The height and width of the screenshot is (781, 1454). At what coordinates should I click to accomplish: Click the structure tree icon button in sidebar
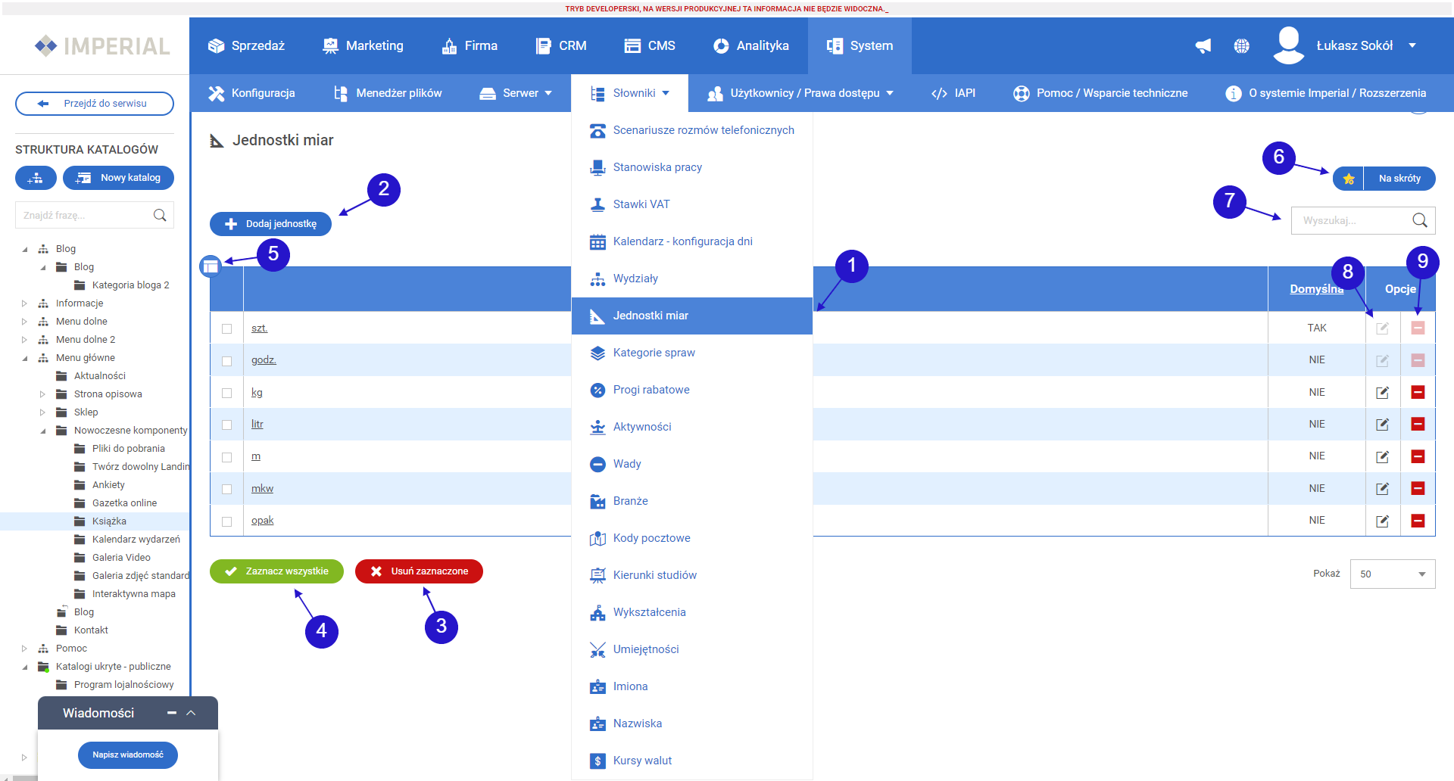click(x=36, y=178)
